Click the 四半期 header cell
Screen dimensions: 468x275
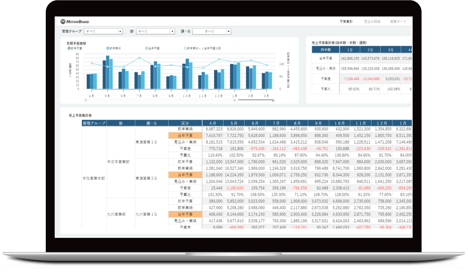[325, 50]
